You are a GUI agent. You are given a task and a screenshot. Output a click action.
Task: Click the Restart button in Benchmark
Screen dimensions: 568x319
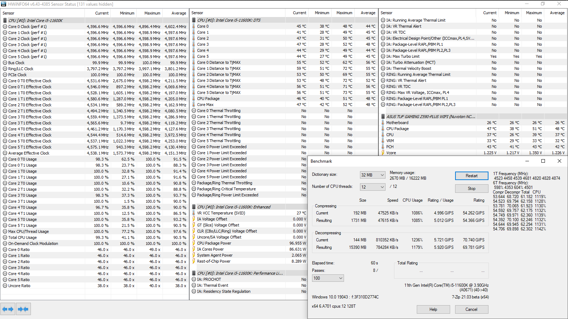point(471,176)
